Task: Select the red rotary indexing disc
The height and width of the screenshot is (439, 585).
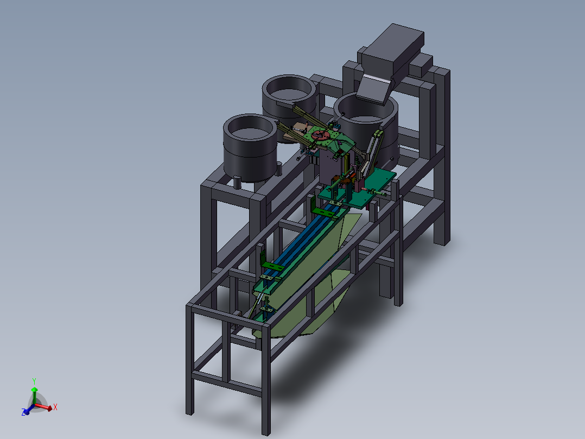Action: (x=321, y=134)
